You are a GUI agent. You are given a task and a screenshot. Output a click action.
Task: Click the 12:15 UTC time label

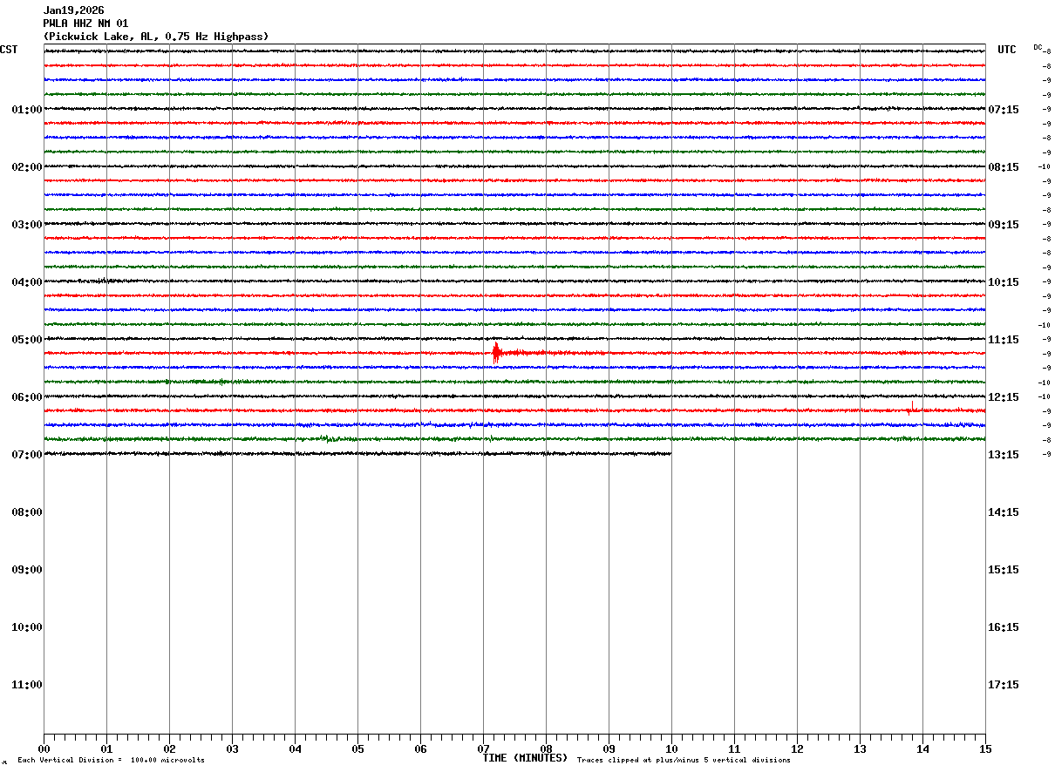[1004, 397]
